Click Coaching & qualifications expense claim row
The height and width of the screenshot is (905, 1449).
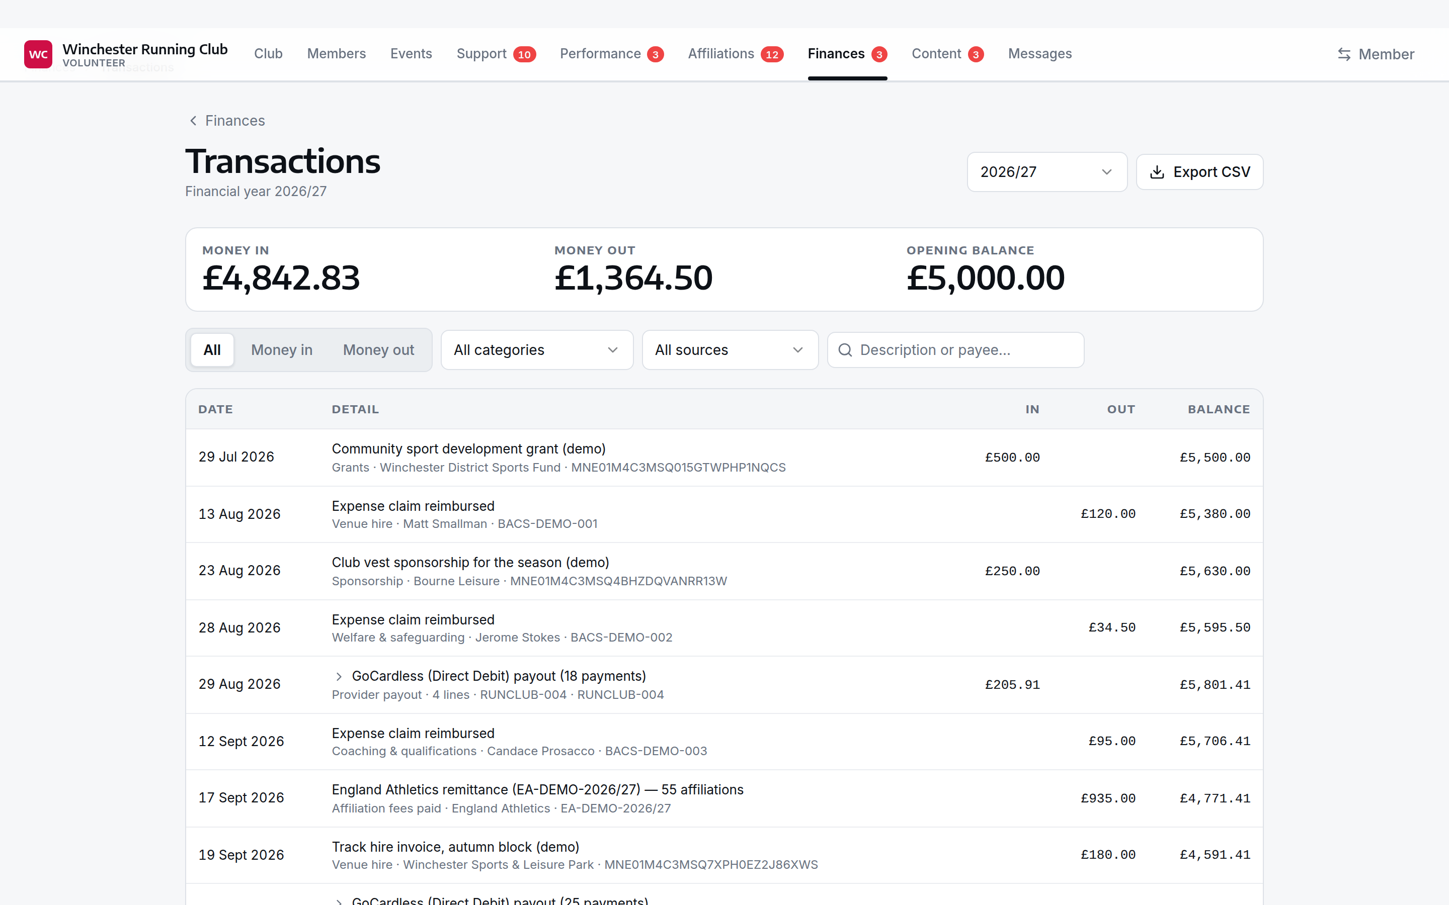724,742
